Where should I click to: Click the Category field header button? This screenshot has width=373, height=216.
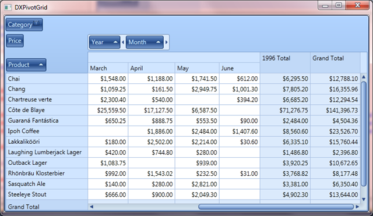(x=24, y=24)
